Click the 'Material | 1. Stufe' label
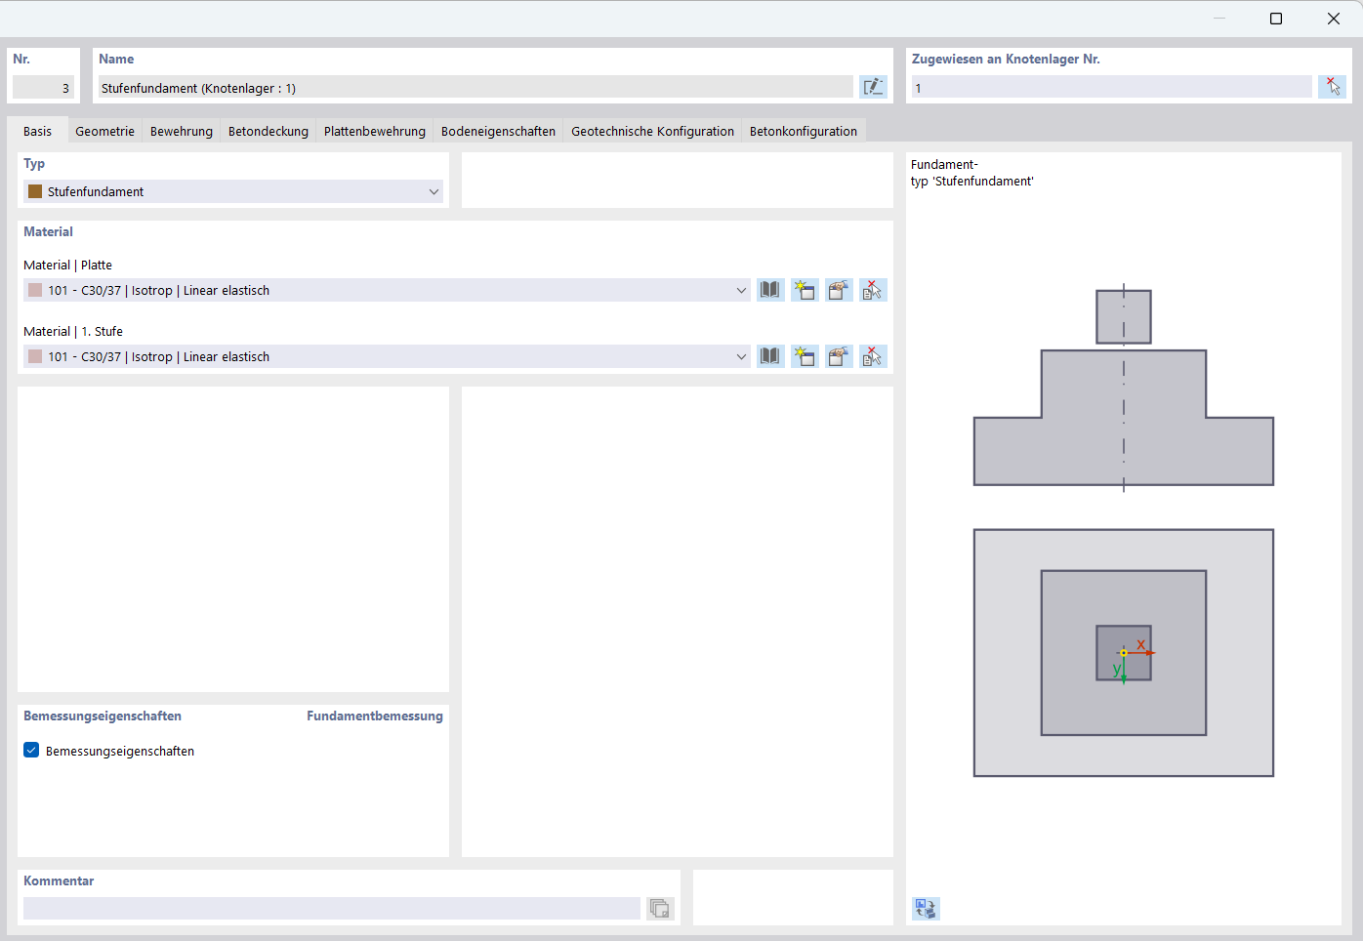Screen dimensions: 1363x941 pos(73,331)
